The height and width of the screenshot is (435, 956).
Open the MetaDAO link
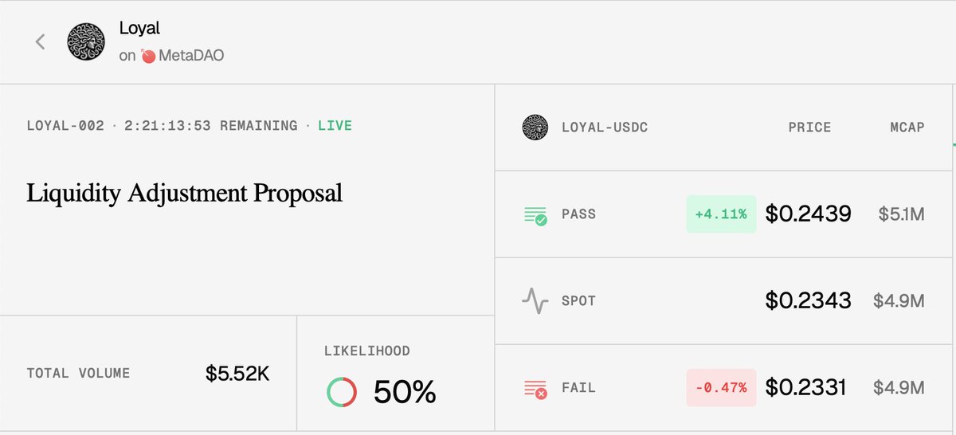pyautogui.click(x=190, y=57)
